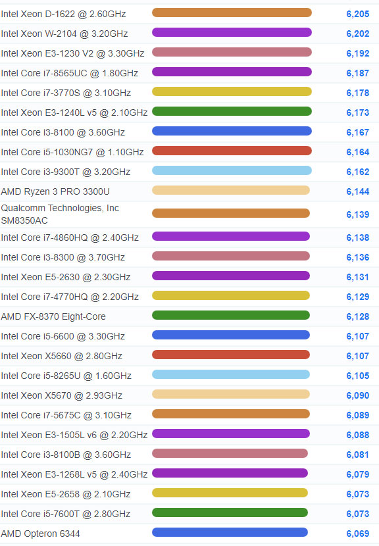Click the 6,162 score value
Image resolution: width=379 pixels, height=546 pixels.
click(x=358, y=172)
